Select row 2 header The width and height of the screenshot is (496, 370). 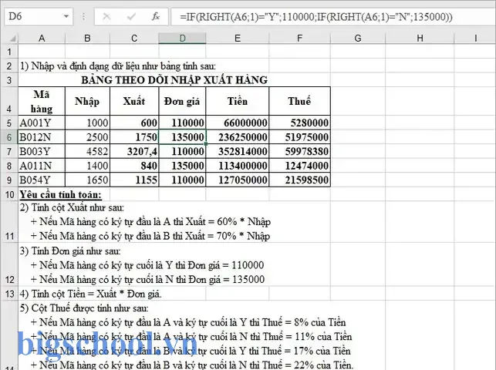tap(9, 66)
